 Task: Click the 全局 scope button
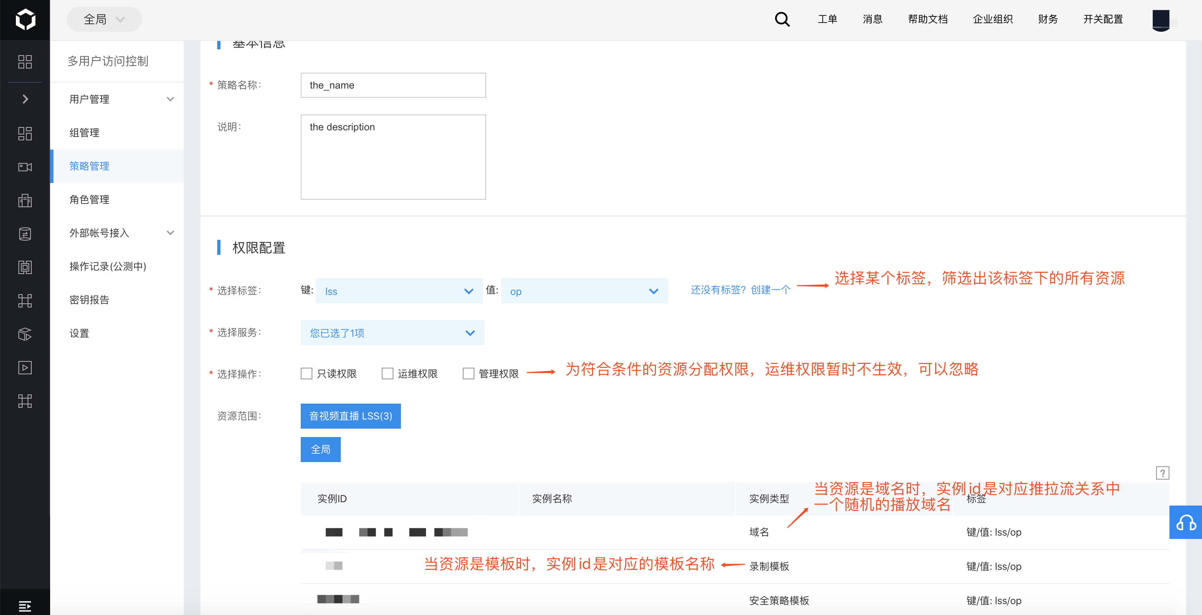(321, 450)
